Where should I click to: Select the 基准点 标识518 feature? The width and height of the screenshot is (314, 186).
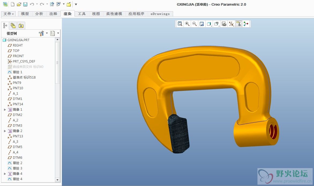point(22,77)
